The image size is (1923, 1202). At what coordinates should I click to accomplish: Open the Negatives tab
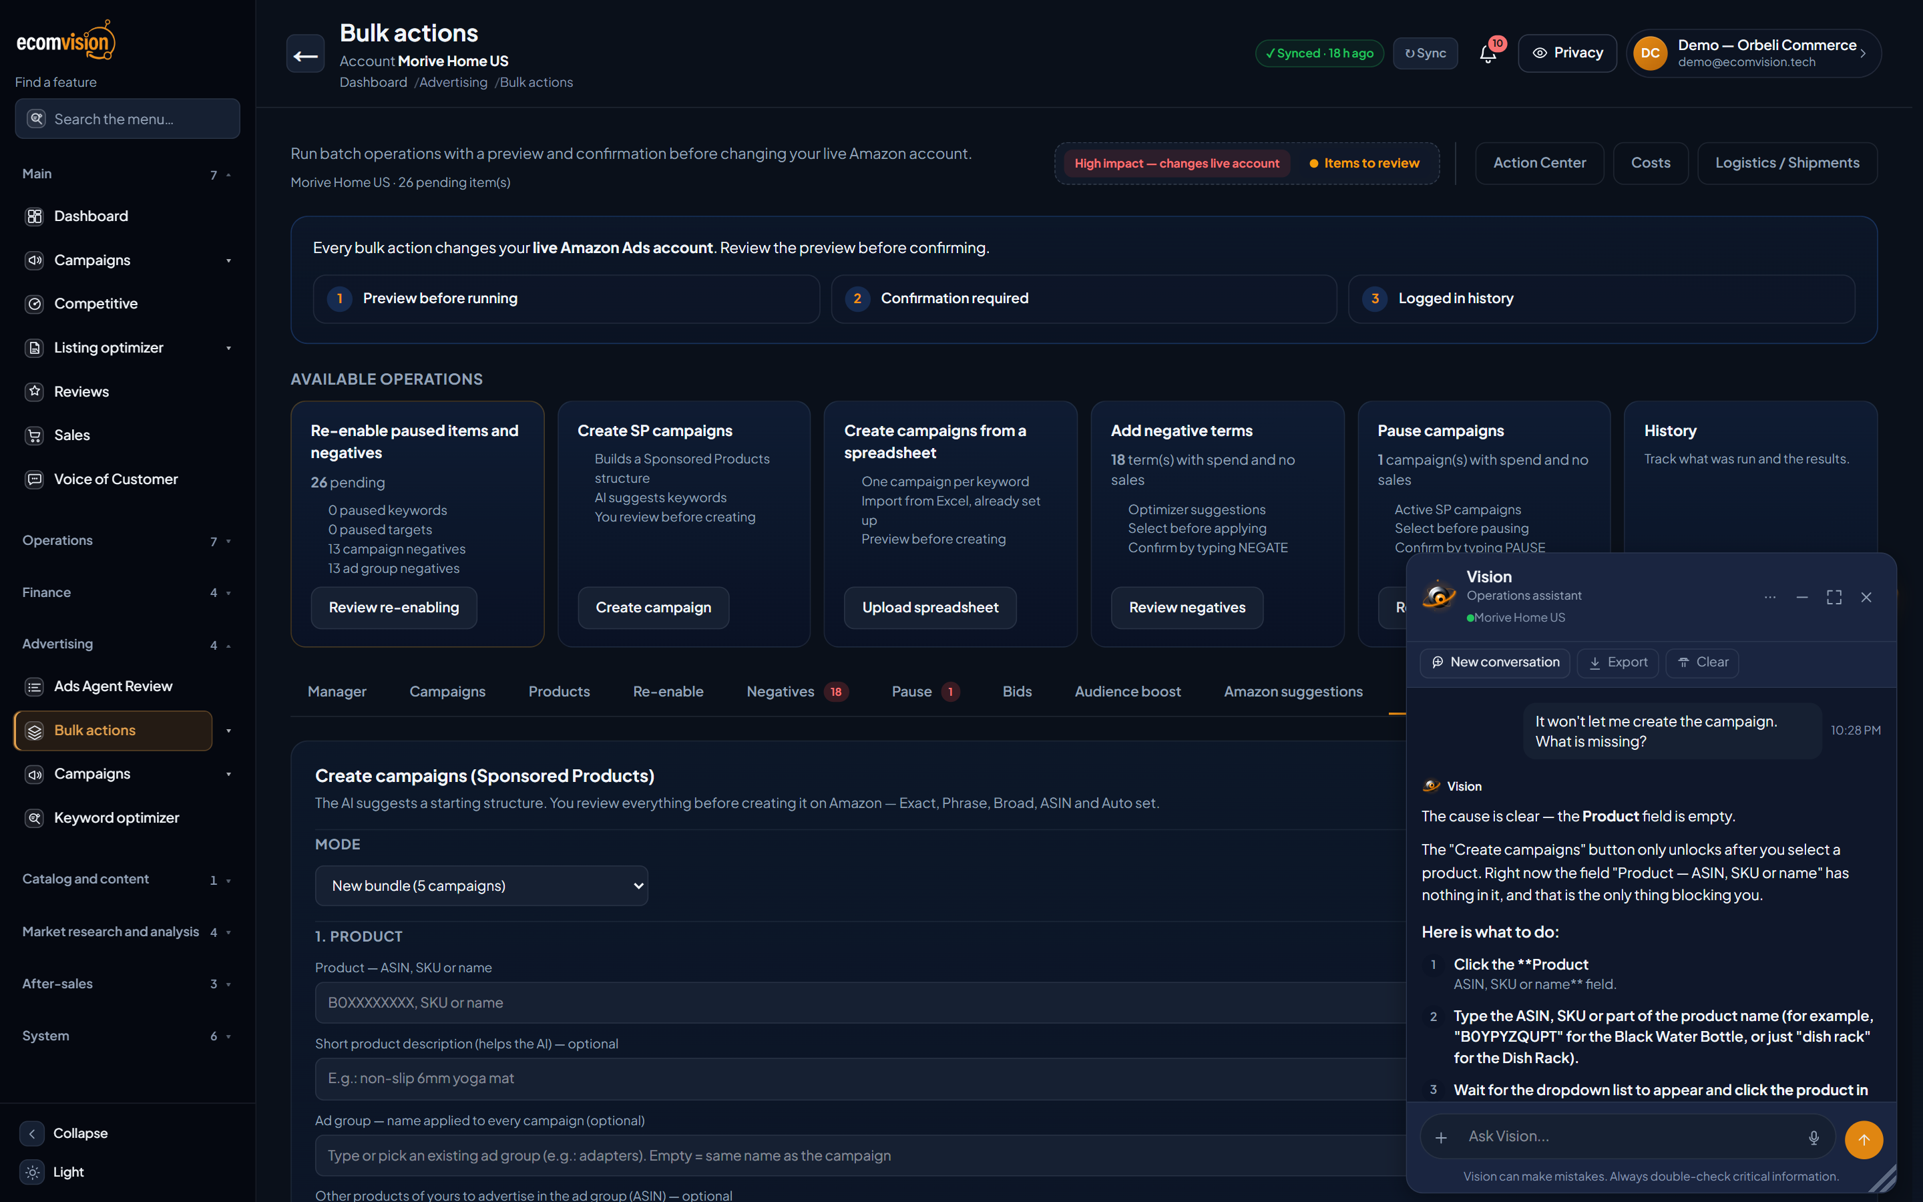797,692
